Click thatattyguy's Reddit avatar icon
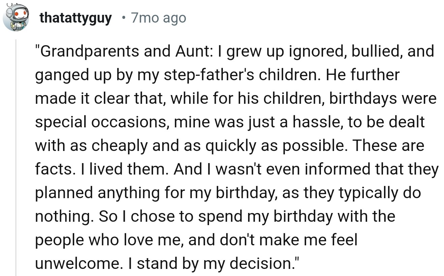This screenshot has width=444, height=276. tap(16, 17)
